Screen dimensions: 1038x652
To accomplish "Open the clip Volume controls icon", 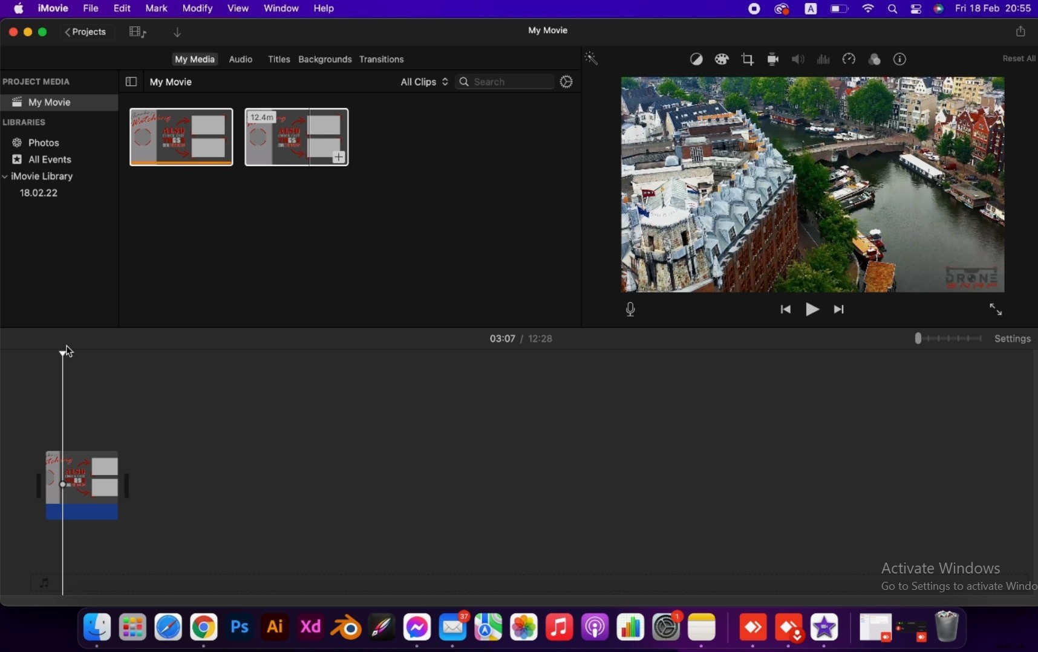I will (797, 59).
